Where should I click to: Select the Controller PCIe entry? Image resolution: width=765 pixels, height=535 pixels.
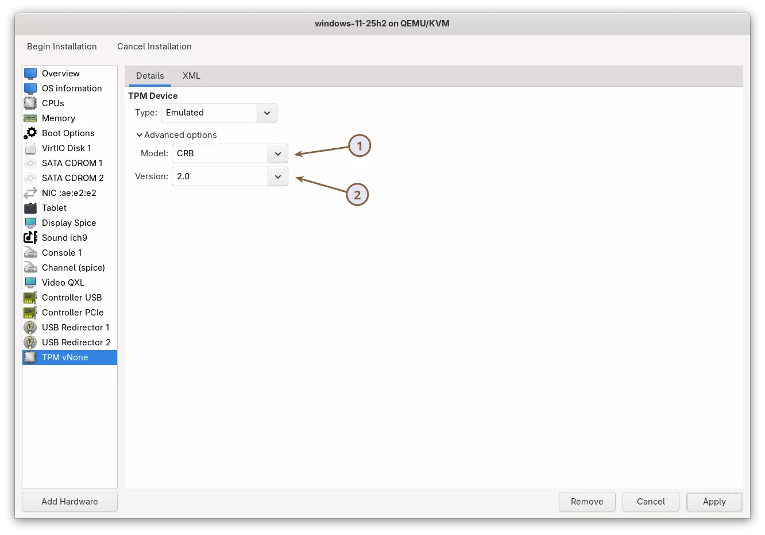(x=69, y=313)
